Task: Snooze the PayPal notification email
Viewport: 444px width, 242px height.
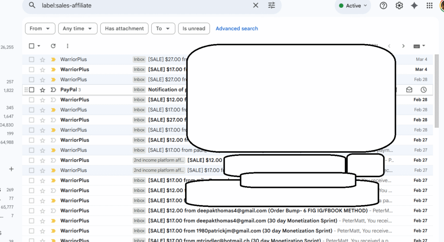Action: pyautogui.click(x=424, y=90)
